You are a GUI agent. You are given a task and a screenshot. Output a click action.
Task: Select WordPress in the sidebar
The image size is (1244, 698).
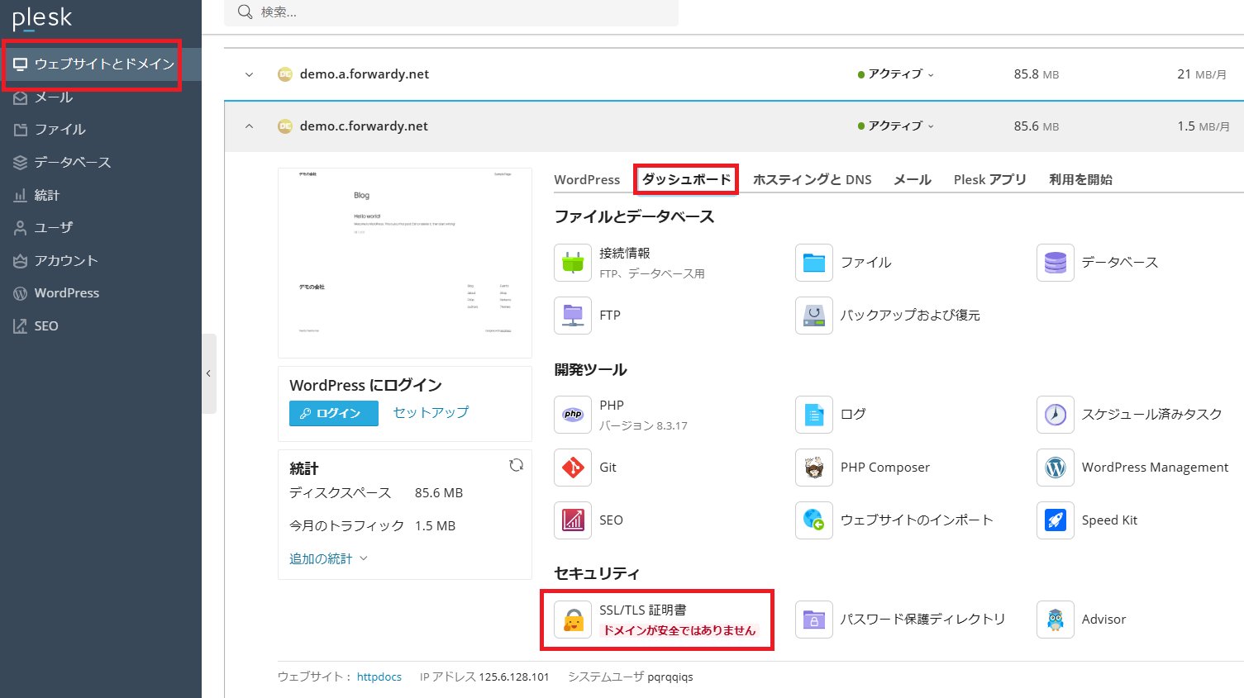101,293
